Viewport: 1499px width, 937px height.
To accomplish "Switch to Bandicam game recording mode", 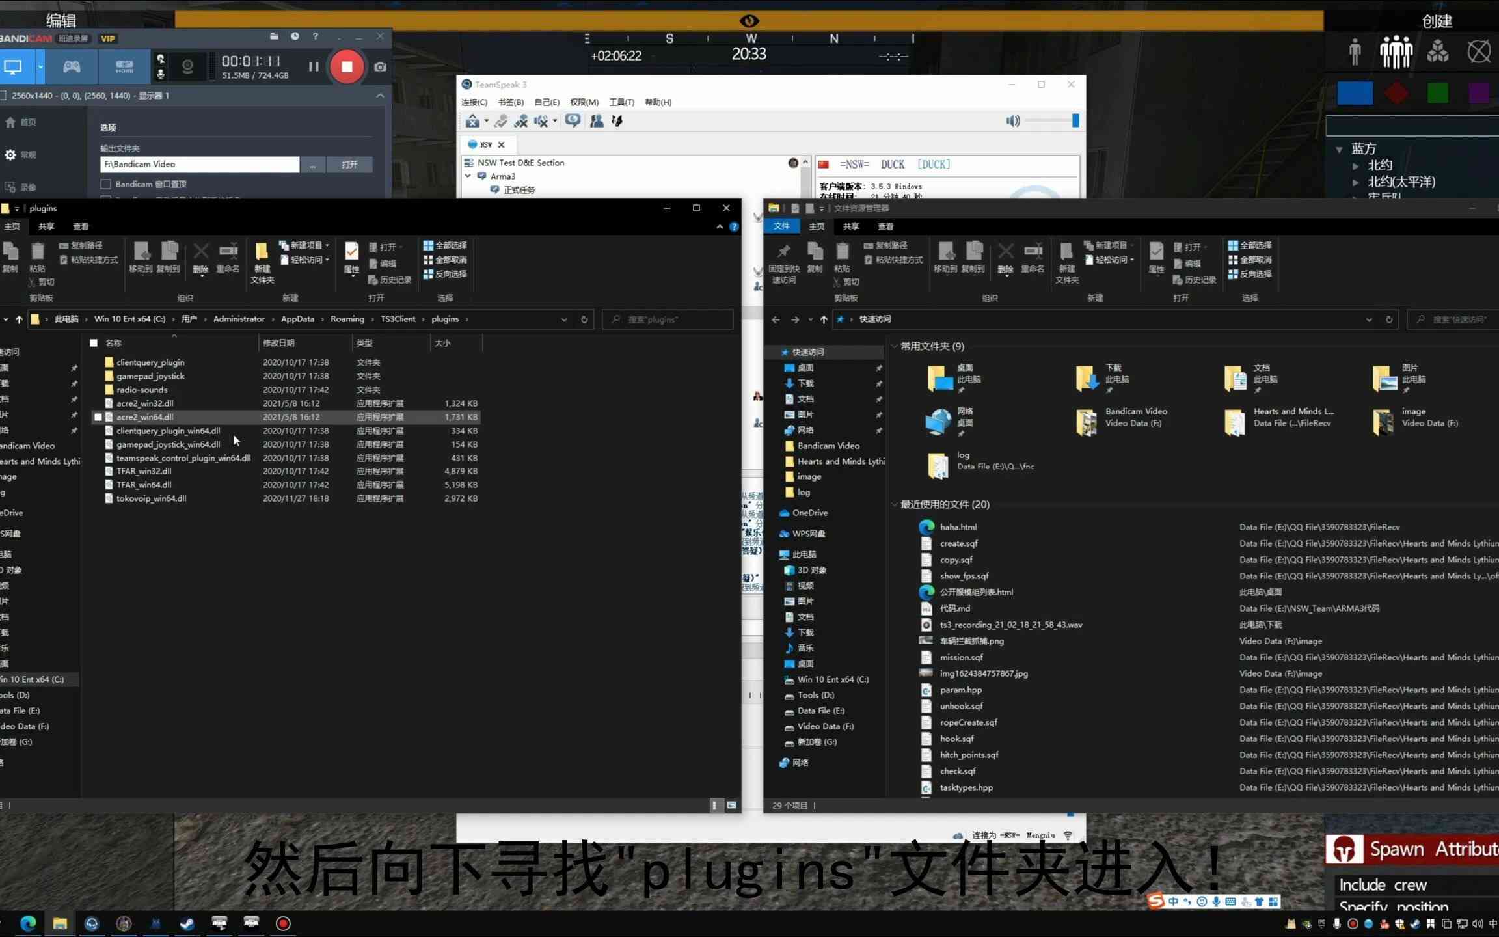I will point(72,66).
